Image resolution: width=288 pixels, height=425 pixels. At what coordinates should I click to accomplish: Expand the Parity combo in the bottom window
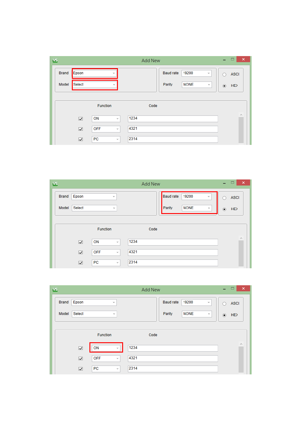point(197,314)
